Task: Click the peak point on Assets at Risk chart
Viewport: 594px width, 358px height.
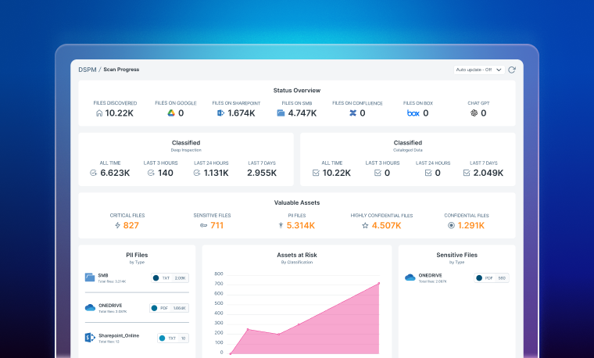Action: click(x=379, y=283)
